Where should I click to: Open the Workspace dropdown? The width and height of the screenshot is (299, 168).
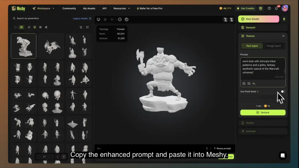pyautogui.click(x=43, y=8)
